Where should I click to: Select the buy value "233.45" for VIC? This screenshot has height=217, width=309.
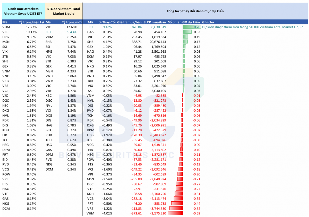(136, 37)
